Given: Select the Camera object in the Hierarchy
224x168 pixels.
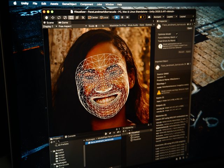Looking at the screenshot, I should point(135,137).
